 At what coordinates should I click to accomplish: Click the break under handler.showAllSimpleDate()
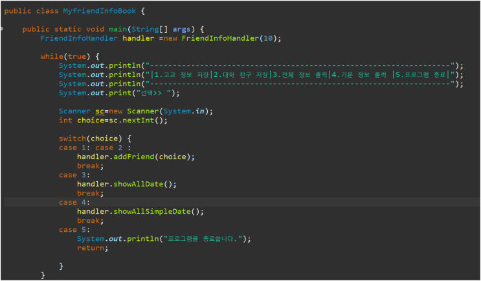[x=88, y=221]
